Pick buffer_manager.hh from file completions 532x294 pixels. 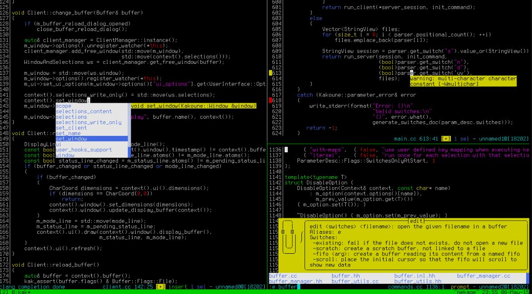click(x=296, y=281)
